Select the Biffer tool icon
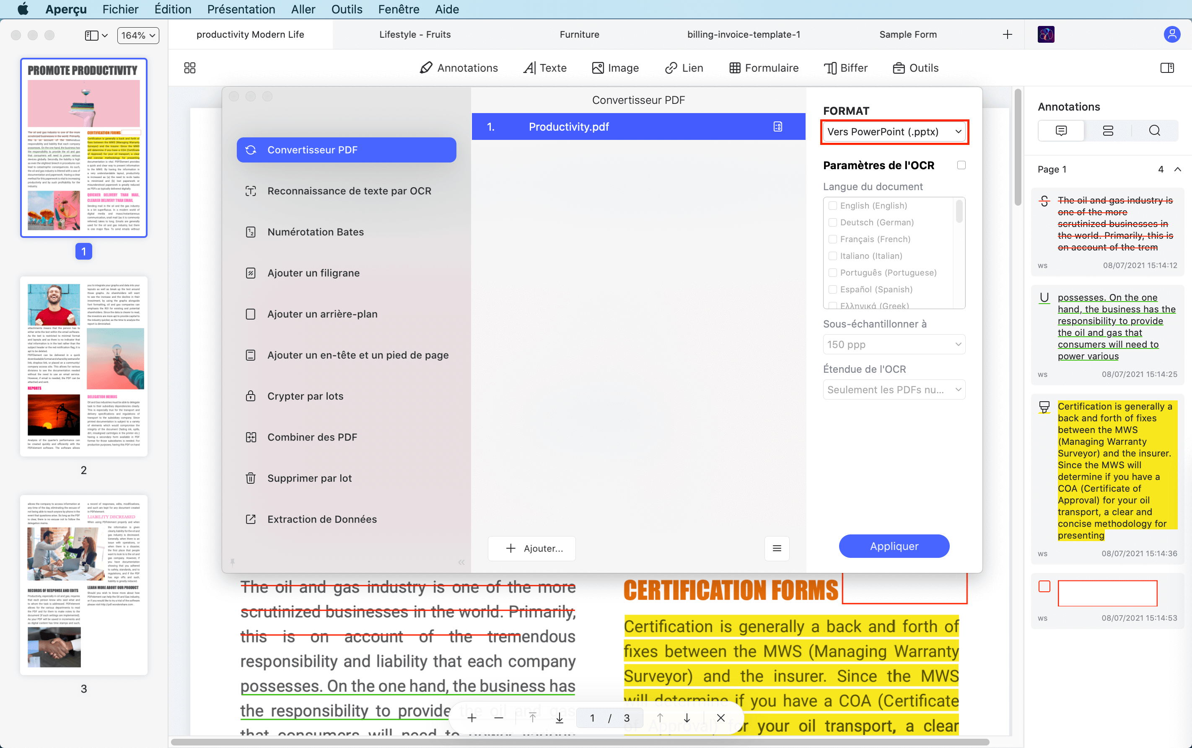 coord(831,67)
